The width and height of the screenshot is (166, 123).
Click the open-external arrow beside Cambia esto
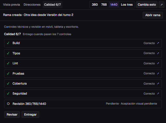[162, 5]
